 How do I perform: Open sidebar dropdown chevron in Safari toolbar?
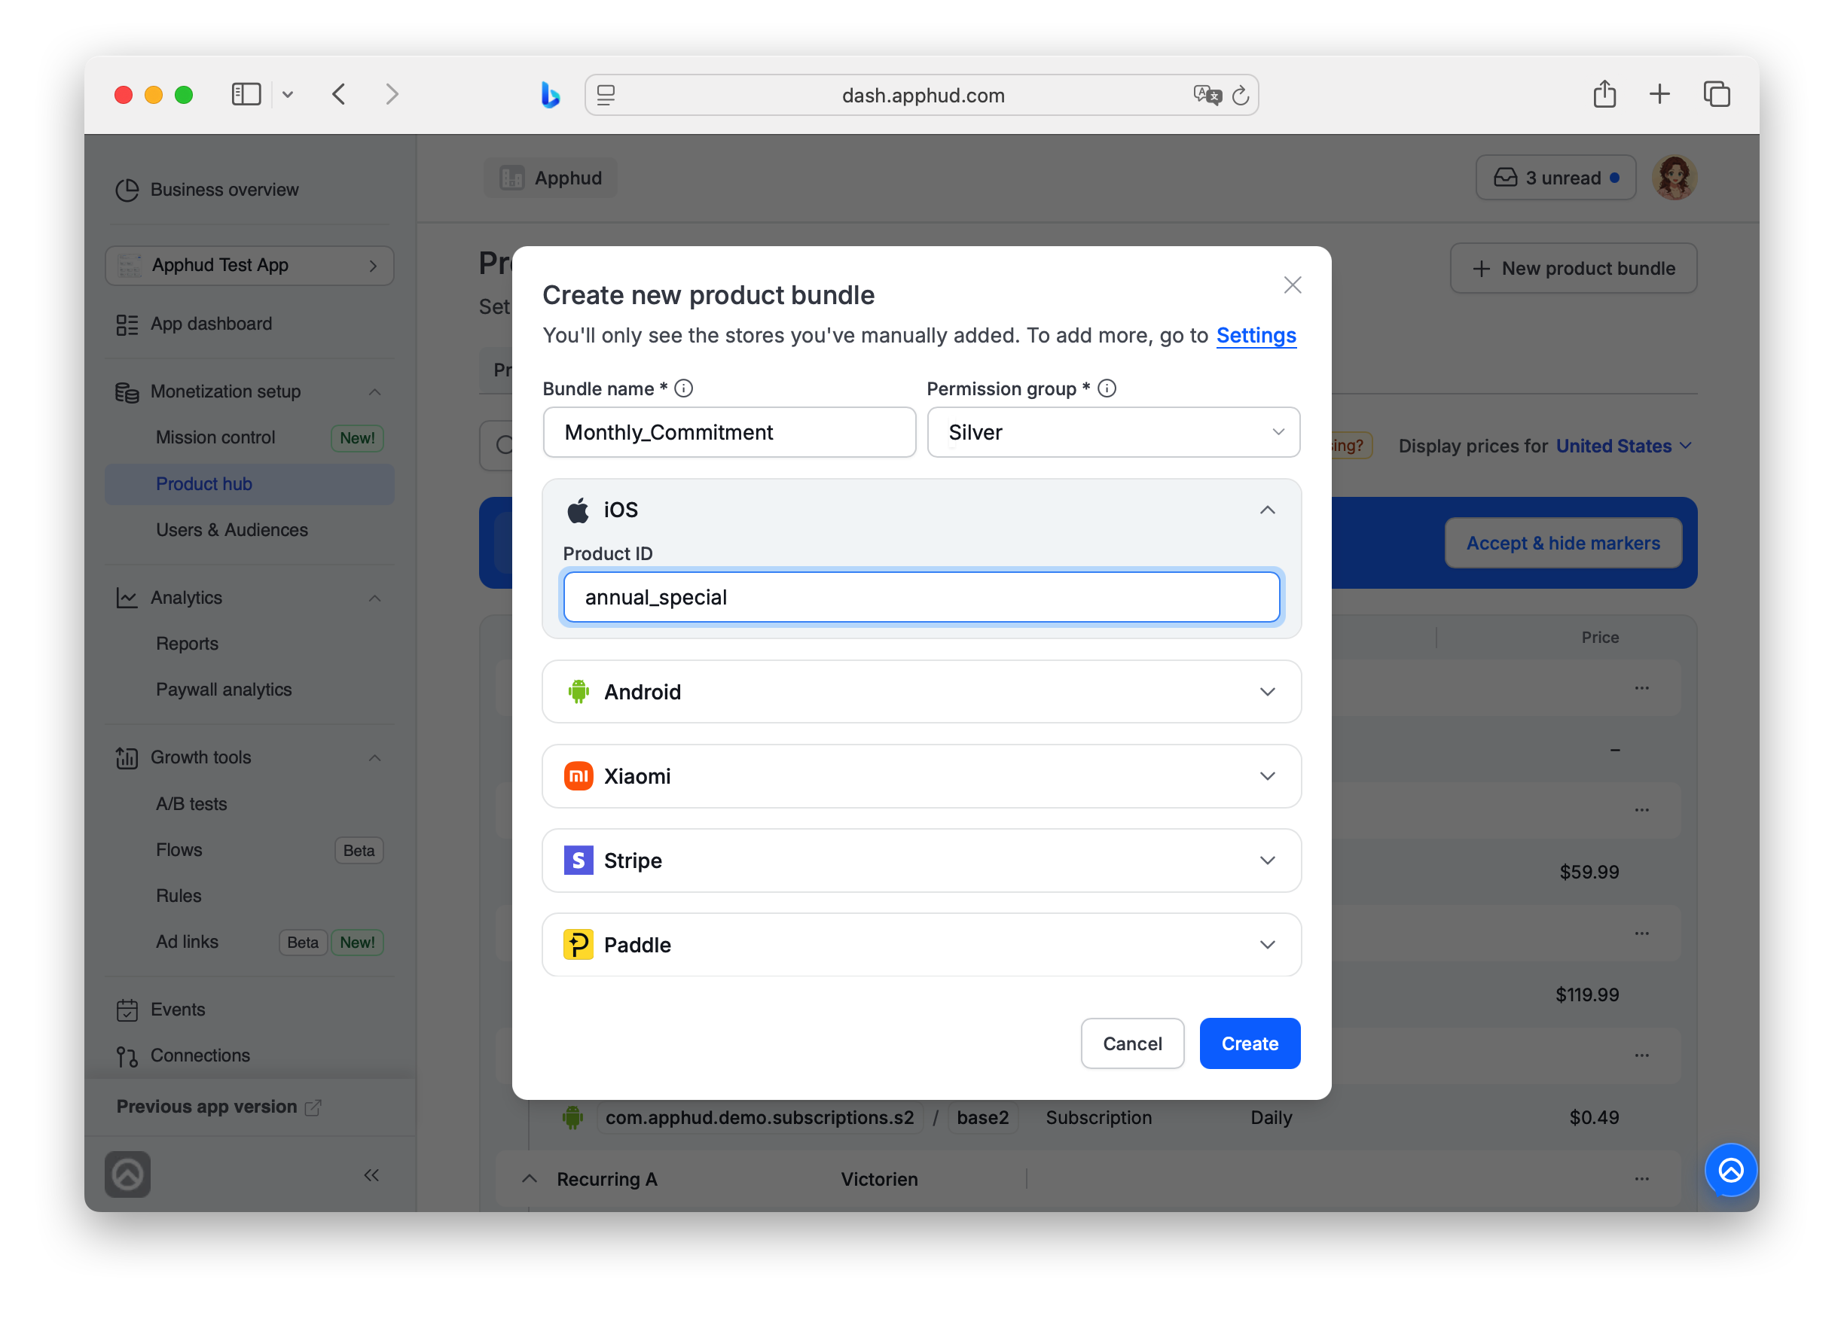coord(288,95)
